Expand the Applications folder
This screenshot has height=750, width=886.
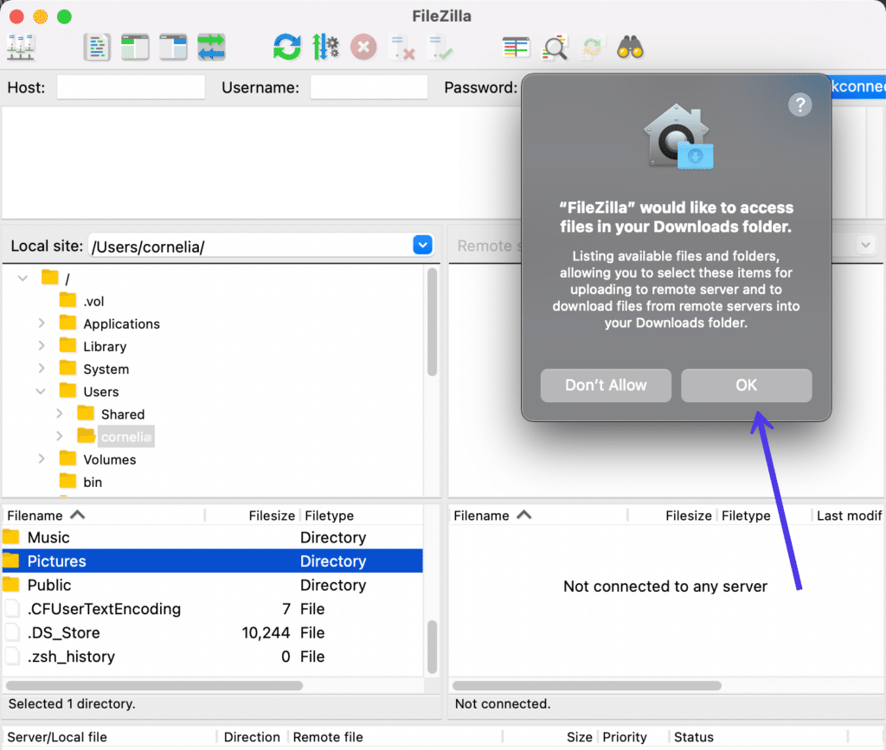42,324
